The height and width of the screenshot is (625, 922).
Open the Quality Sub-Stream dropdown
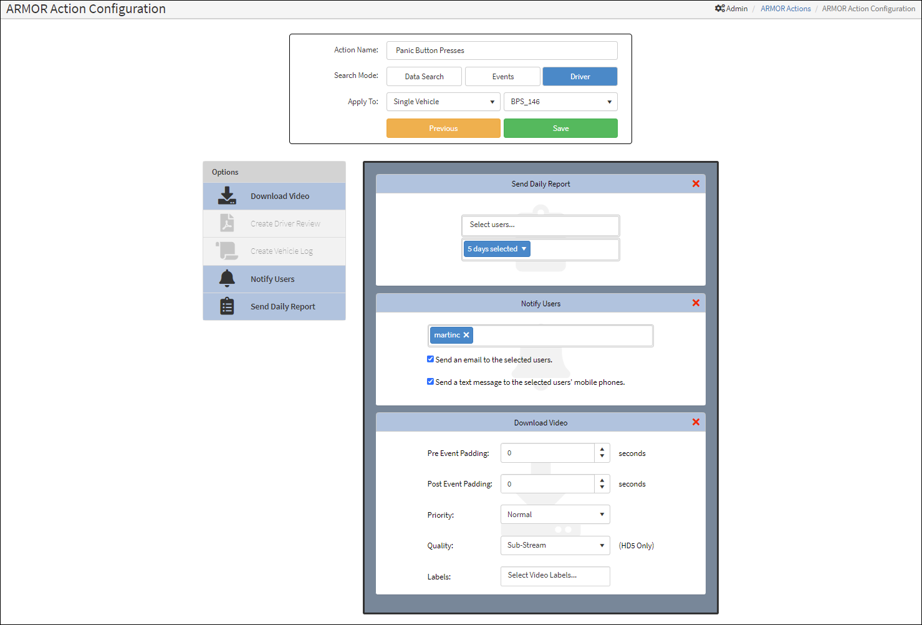pos(555,545)
